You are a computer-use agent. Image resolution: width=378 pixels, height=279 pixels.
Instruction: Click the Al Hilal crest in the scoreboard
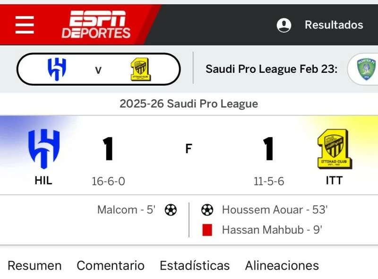[43, 149]
